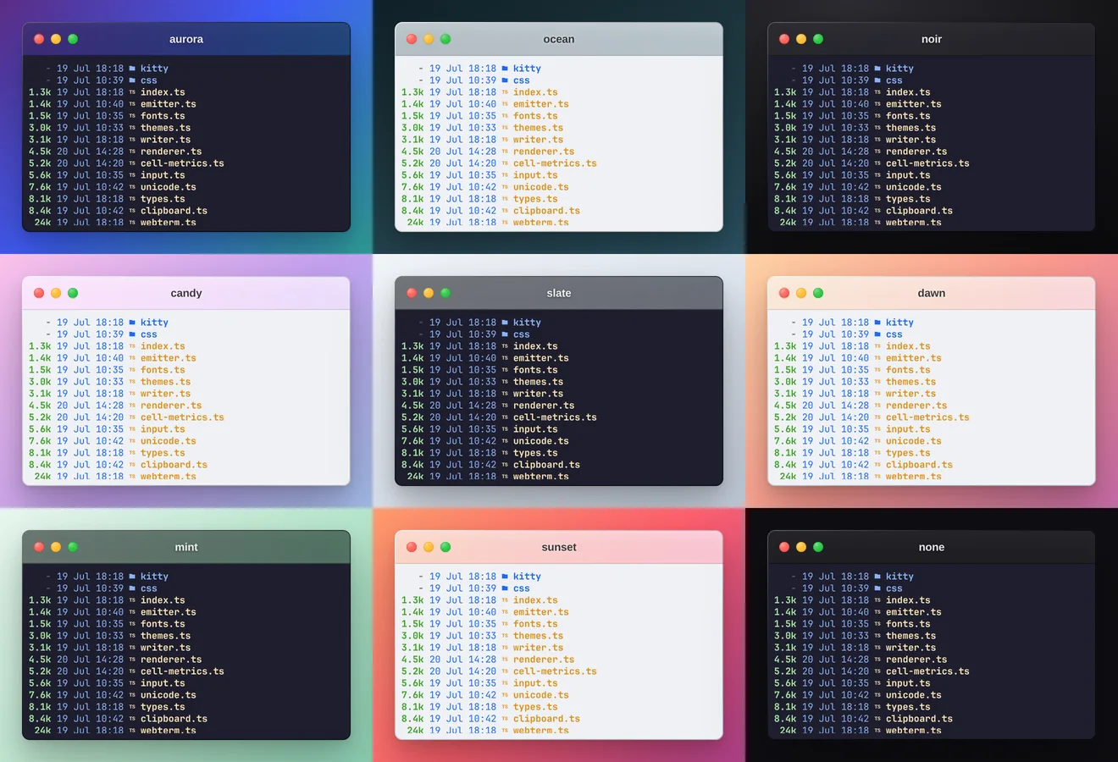This screenshot has width=1118, height=762.
Task: Click "fonts.ts" in the sunset window
Action: click(x=535, y=624)
